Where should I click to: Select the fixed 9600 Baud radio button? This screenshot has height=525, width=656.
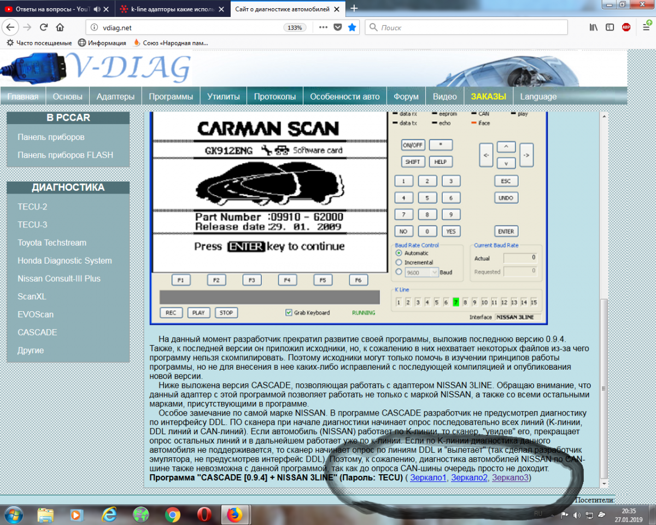[x=399, y=272]
